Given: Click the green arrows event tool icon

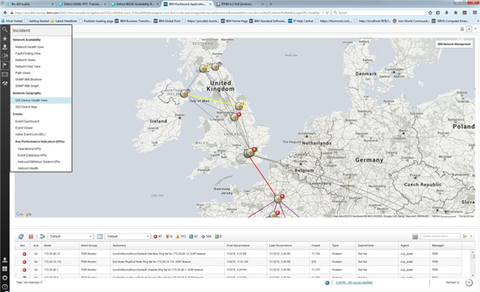Looking at the screenshot, I should coord(42,237).
